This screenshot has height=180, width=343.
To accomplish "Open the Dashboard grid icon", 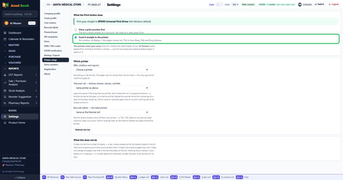I will [x=5, y=33].
